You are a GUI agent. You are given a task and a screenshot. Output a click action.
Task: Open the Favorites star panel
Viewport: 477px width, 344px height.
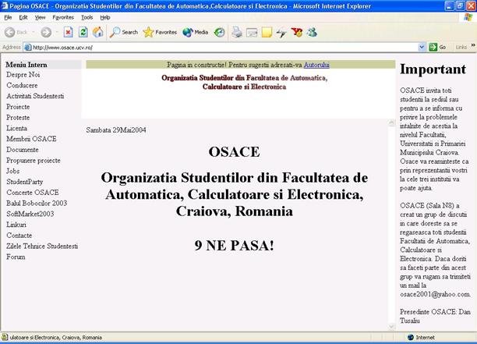point(160,32)
